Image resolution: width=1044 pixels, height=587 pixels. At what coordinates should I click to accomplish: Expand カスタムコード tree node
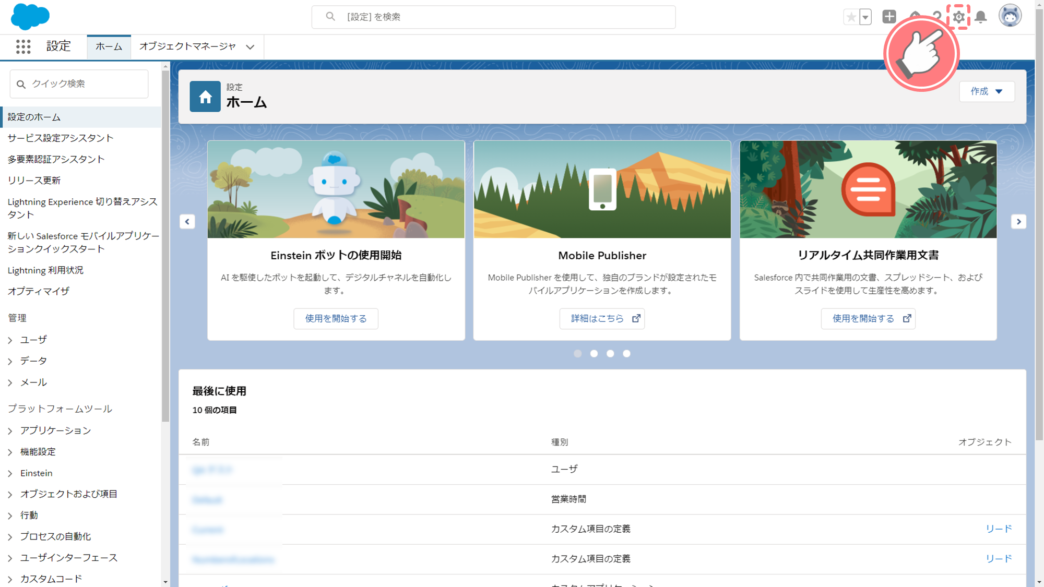coord(10,579)
